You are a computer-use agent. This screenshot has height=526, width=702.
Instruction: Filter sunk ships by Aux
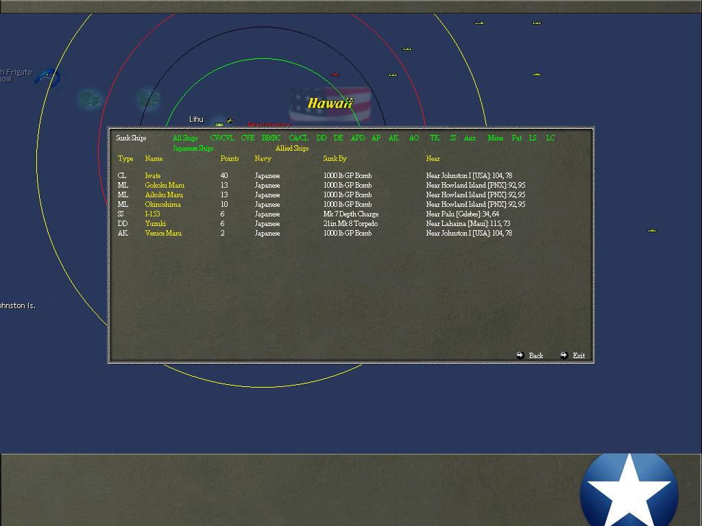470,138
